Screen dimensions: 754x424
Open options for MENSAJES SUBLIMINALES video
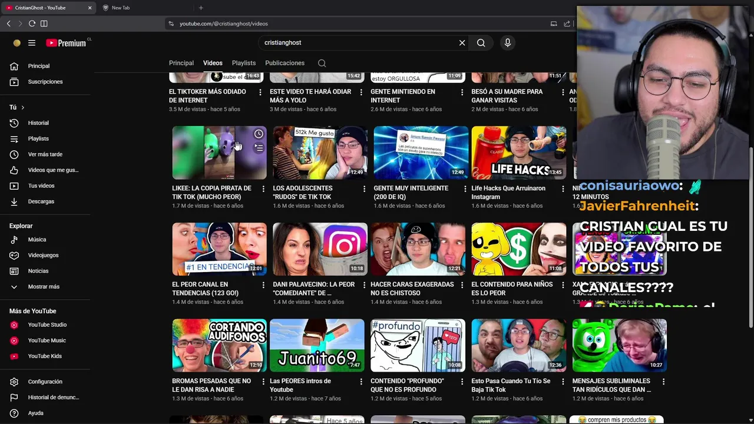point(663,382)
